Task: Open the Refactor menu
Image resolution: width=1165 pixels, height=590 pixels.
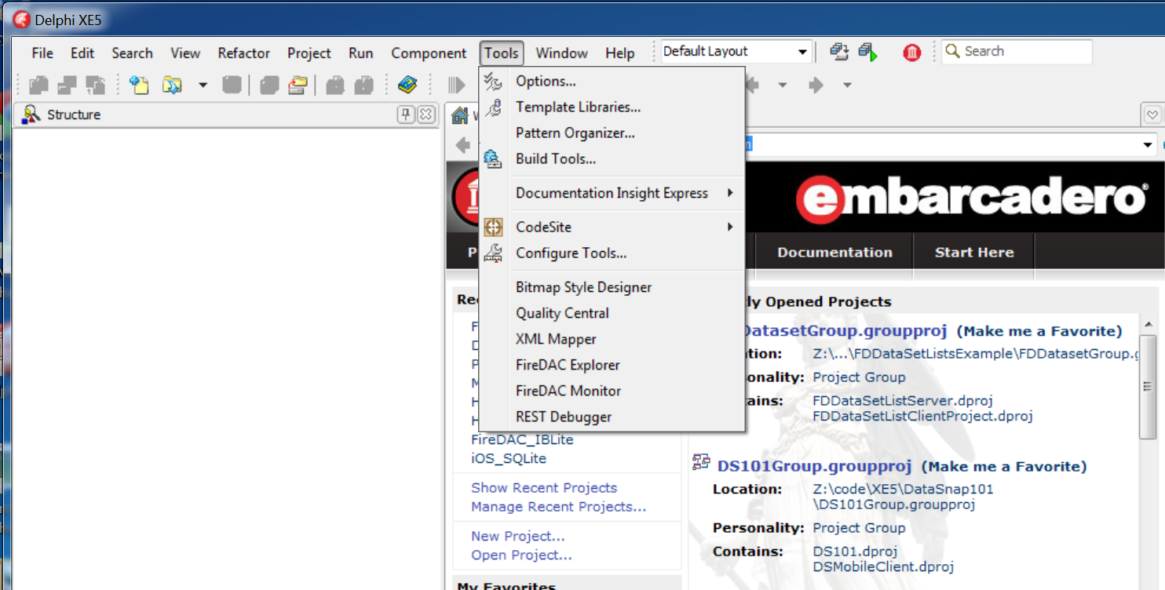Action: click(x=244, y=53)
